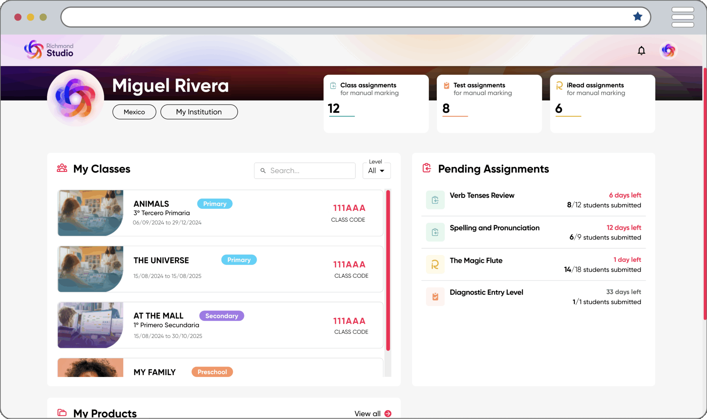Open the browser hamburger menu
707x419 pixels.
(682, 17)
